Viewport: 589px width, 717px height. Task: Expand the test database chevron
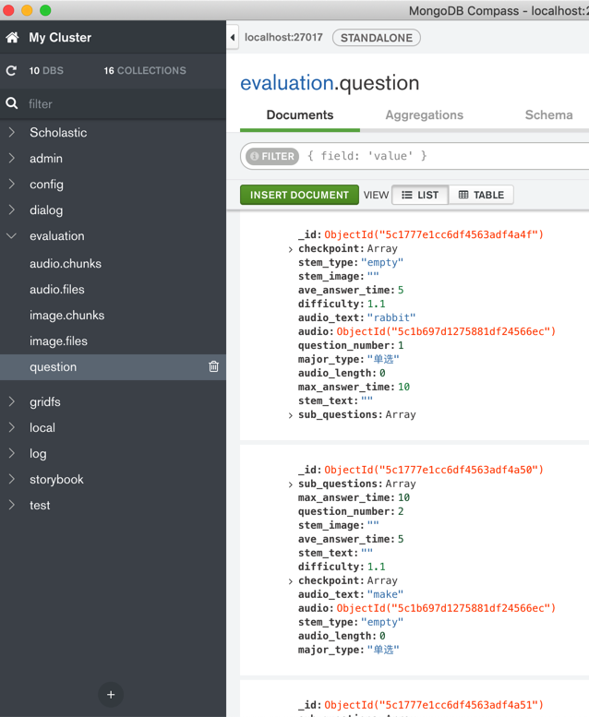(x=12, y=505)
